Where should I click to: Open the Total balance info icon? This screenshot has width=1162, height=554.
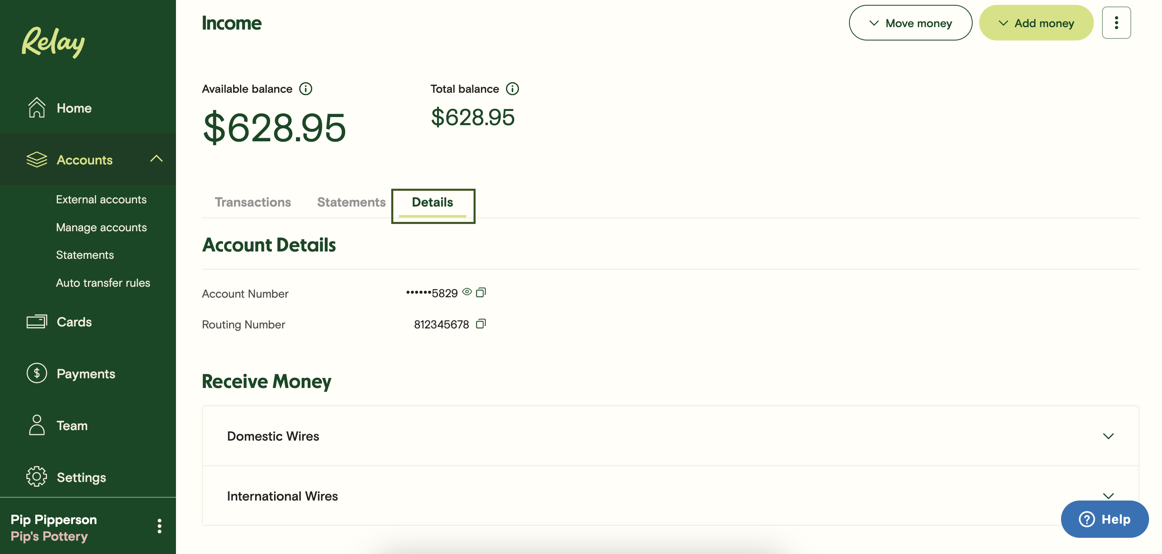[x=512, y=89]
